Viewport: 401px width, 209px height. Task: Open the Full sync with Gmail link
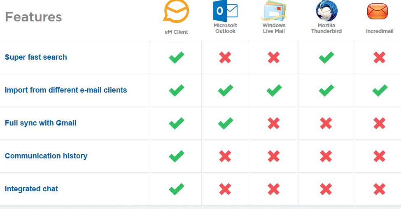click(x=40, y=123)
